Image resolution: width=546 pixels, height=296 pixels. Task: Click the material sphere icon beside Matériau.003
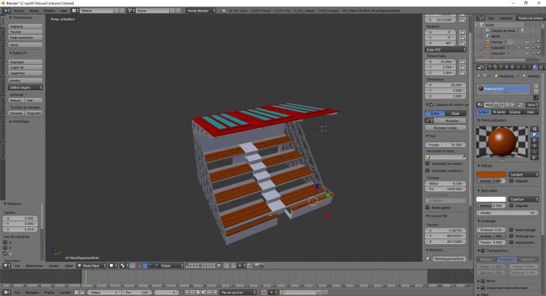coord(480,89)
